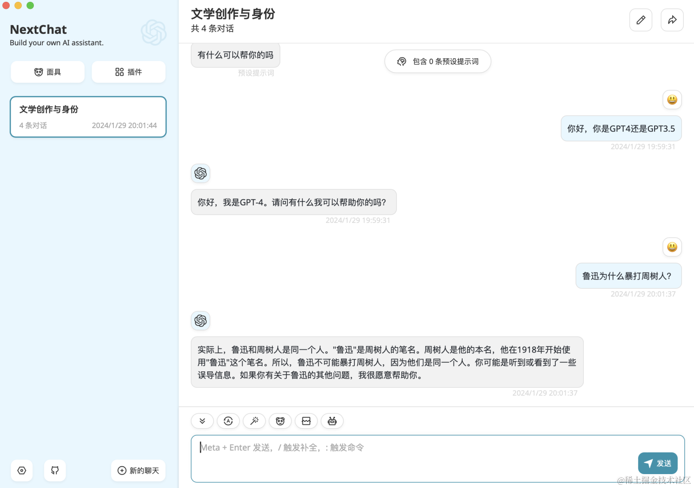Click the user message 你好，你是GPT4还是GPT3.5
694x488 pixels.
pos(621,129)
